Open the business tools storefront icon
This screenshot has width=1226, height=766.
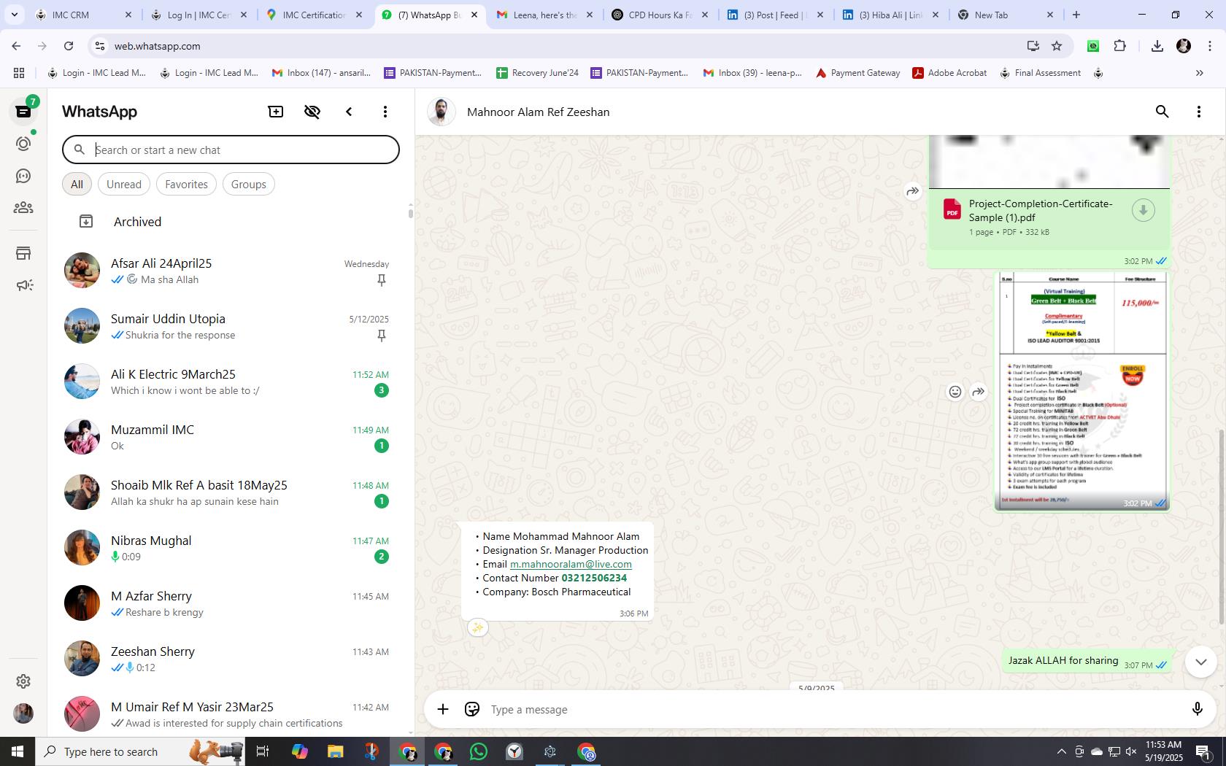click(23, 253)
